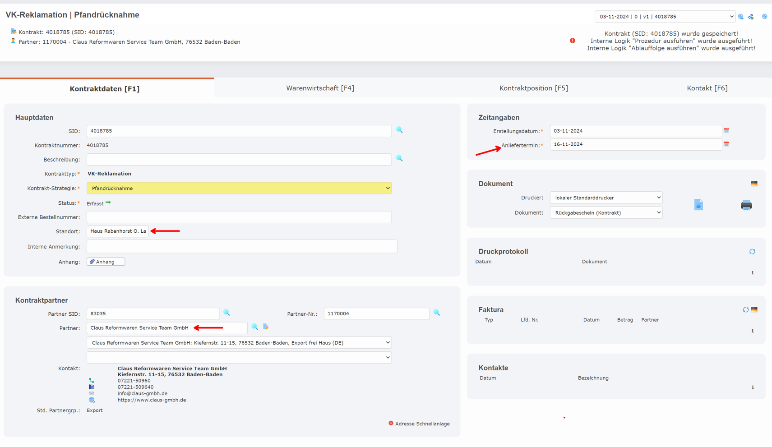Viewport: 772px width, 447px height.
Task: Open the Dokument type dropdown
Action: pos(606,212)
